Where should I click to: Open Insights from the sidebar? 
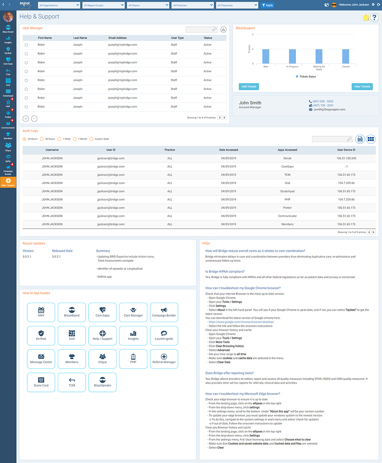pos(8,40)
